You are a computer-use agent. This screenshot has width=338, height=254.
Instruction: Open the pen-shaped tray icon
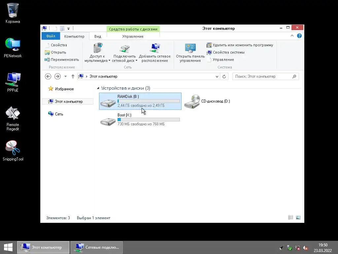[281, 248]
